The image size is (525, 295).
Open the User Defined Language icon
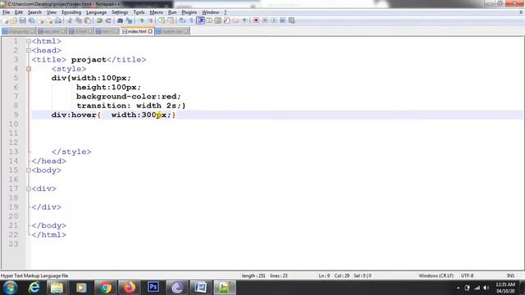coord(209,20)
